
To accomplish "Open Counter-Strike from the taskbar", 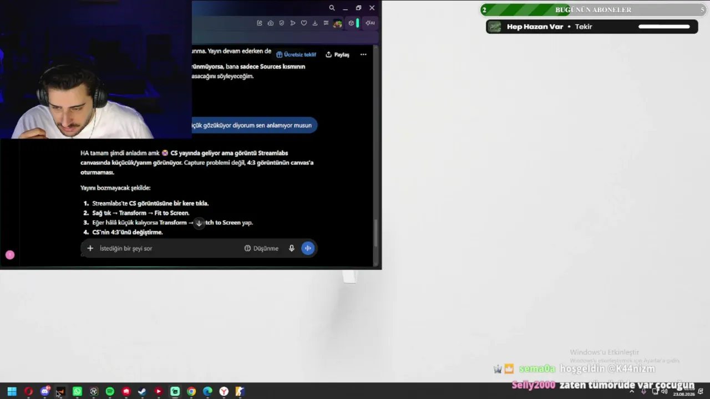I will point(240,391).
